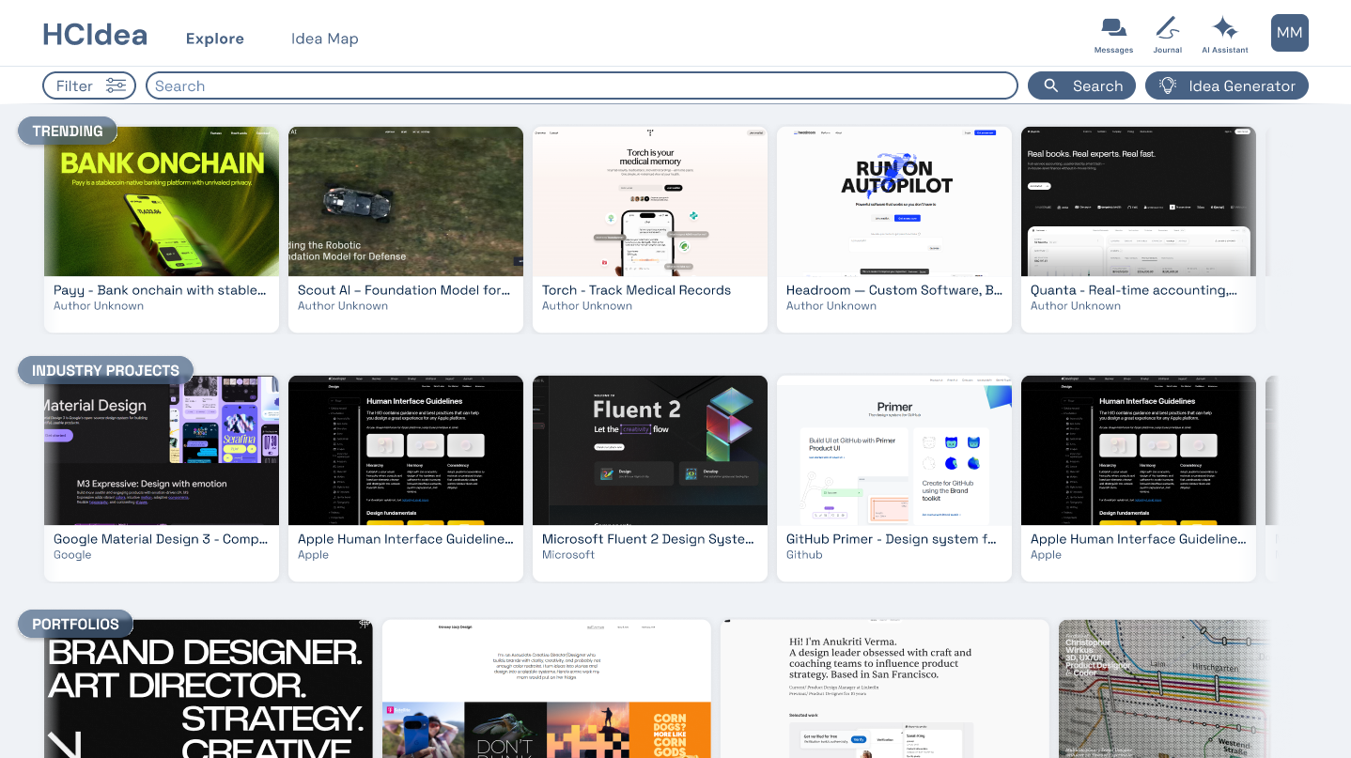This screenshot has width=1351, height=758.
Task: Click the 'Google' author label
Action: [x=72, y=555]
